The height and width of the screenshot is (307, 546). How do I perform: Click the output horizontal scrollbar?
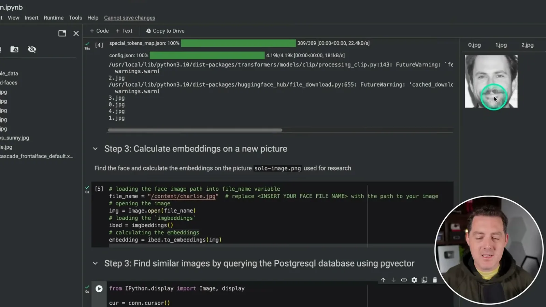(195, 130)
